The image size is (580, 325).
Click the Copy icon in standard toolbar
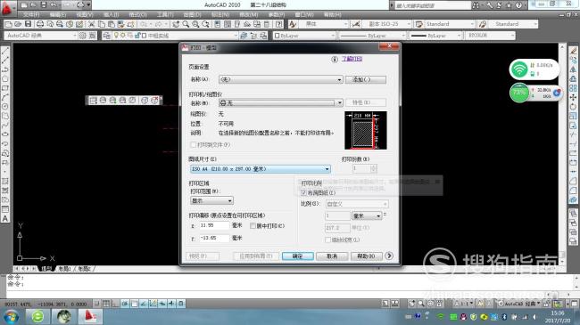101,24
